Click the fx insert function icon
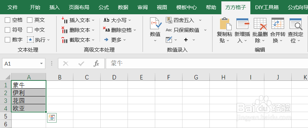Image resolution: width=308 pixels, height=128 pixels. click(96, 63)
